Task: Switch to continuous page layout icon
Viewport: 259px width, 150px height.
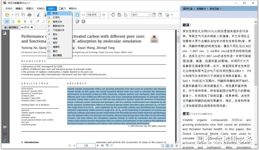Action: click(x=168, y=146)
